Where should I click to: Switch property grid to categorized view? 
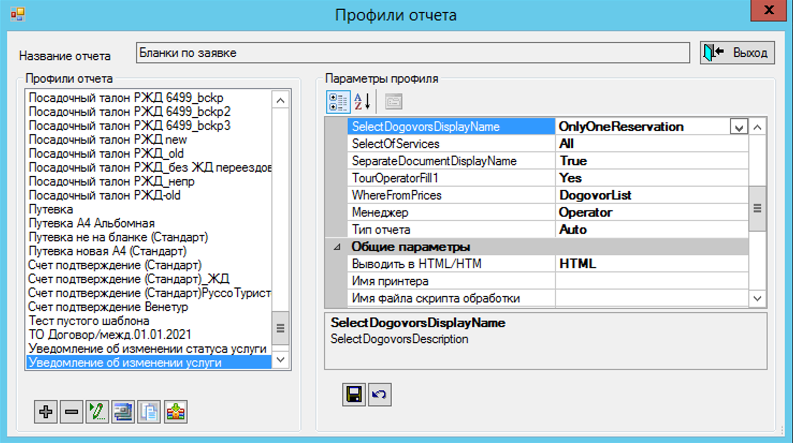click(338, 101)
